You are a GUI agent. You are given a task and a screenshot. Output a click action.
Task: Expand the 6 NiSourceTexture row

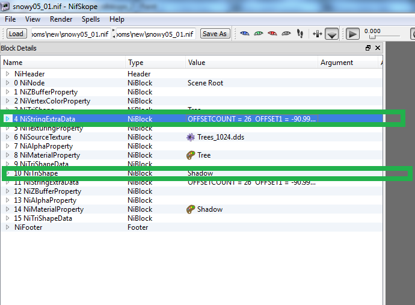pos(8,137)
